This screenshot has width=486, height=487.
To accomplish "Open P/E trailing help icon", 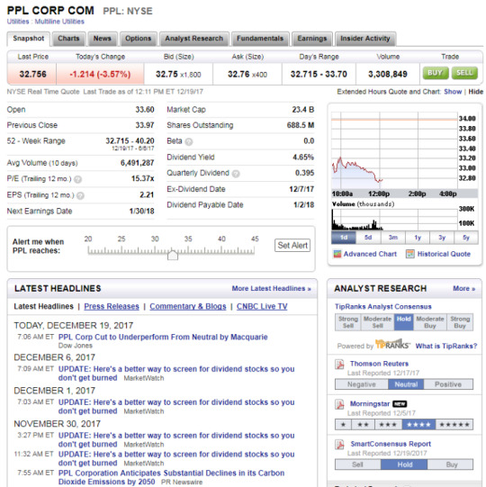I will click(78, 179).
